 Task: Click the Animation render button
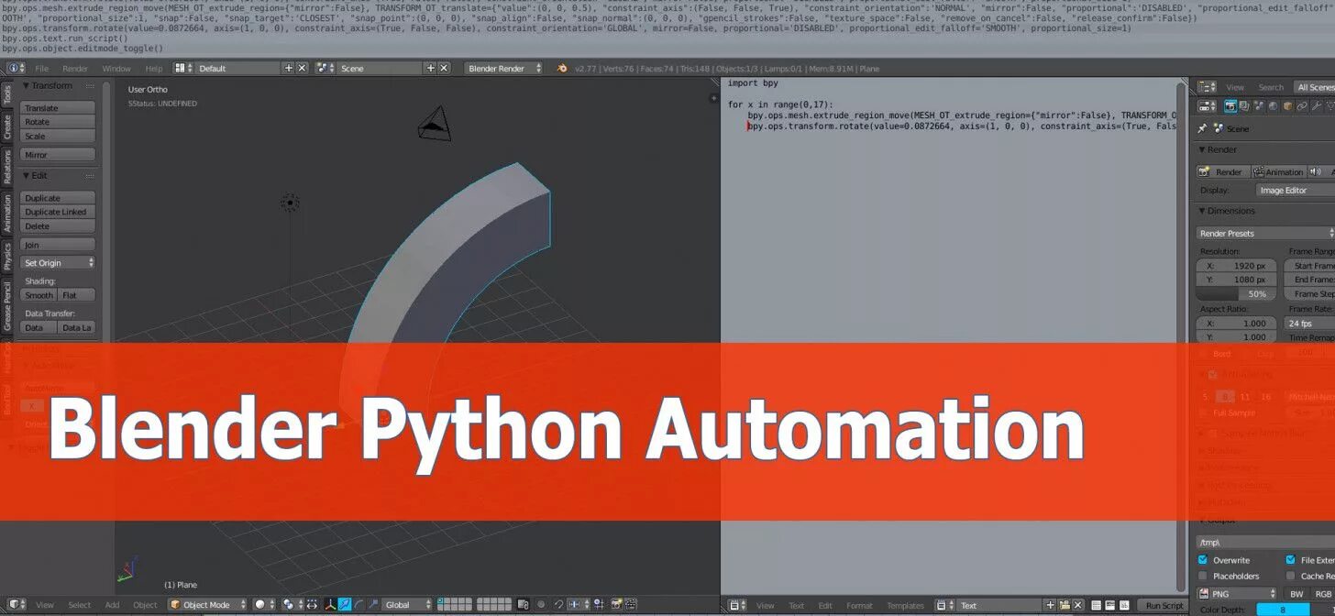1278,171
